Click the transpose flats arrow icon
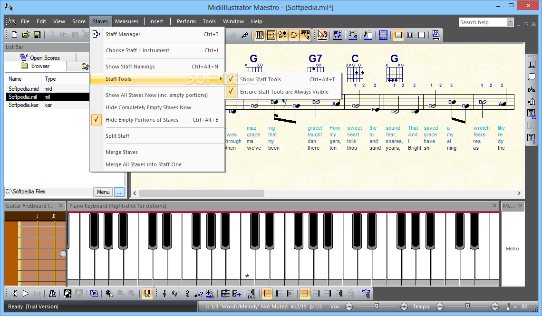The height and width of the screenshot is (316, 542). pyautogui.click(x=210, y=294)
